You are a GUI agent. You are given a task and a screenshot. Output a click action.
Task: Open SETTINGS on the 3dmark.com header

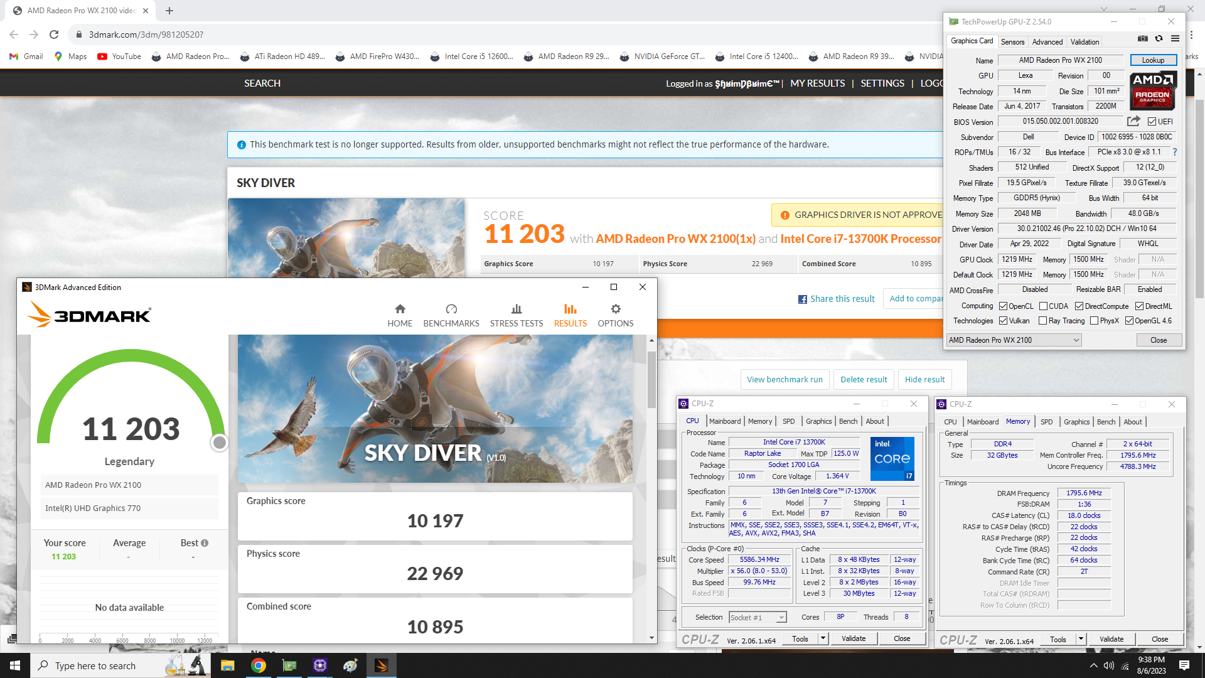tap(882, 83)
